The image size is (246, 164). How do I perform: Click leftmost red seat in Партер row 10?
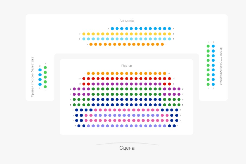pos(84,79)
